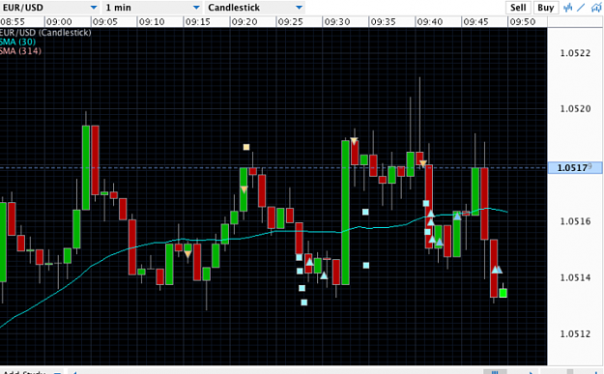This screenshot has width=604, height=374.
Task: Click the SMA (30) legend label
Action: point(17,42)
